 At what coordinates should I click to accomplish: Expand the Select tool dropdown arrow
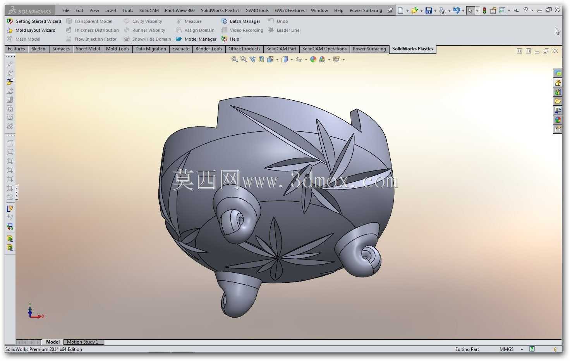pyautogui.click(x=477, y=11)
